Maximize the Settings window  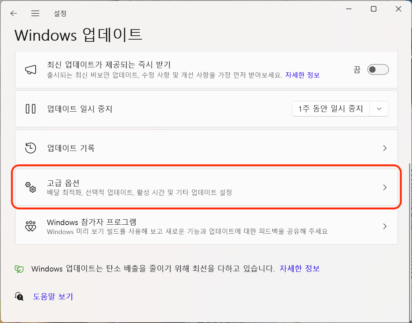click(373, 9)
